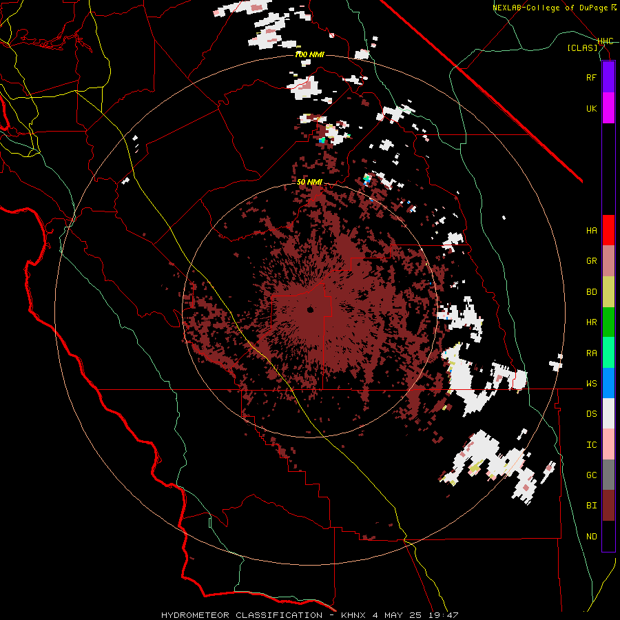Click the UK legend label
Screen dimensions: 620x620
pyautogui.click(x=591, y=108)
